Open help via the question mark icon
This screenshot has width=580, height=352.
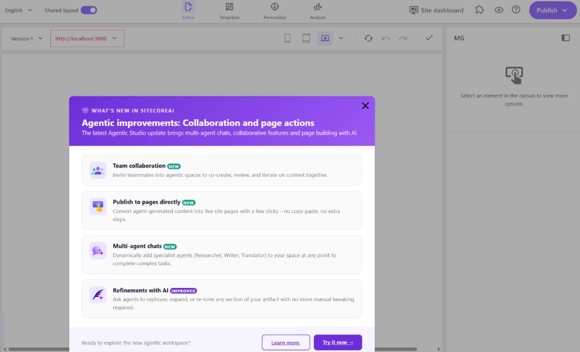click(x=516, y=10)
